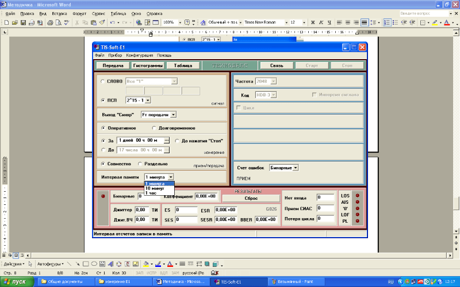This screenshot has width=460, height=287.
Task: Save the document with the floppy icon
Action: 23,22
